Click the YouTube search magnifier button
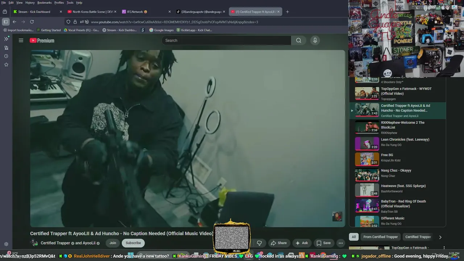464x261 pixels. (298, 40)
